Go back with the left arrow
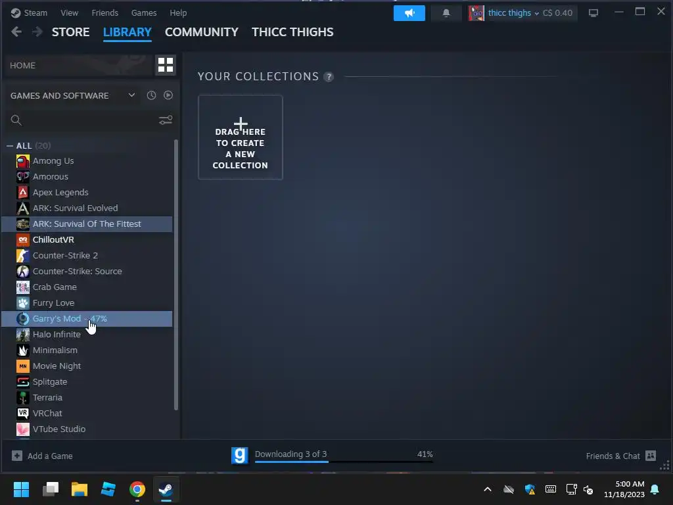This screenshot has width=673, height=505. tap(16, 32)
